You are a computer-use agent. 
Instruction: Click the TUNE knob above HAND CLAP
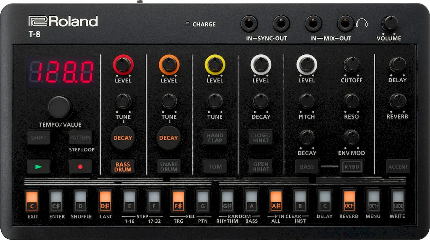pos(215,101)
